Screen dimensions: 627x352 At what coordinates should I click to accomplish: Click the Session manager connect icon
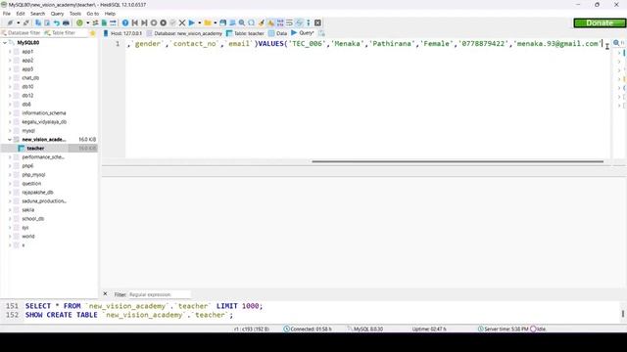click(10, 22)
